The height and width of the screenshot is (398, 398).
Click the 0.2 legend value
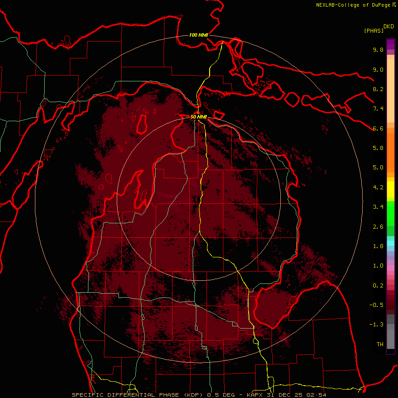click(x=378, y=286)
